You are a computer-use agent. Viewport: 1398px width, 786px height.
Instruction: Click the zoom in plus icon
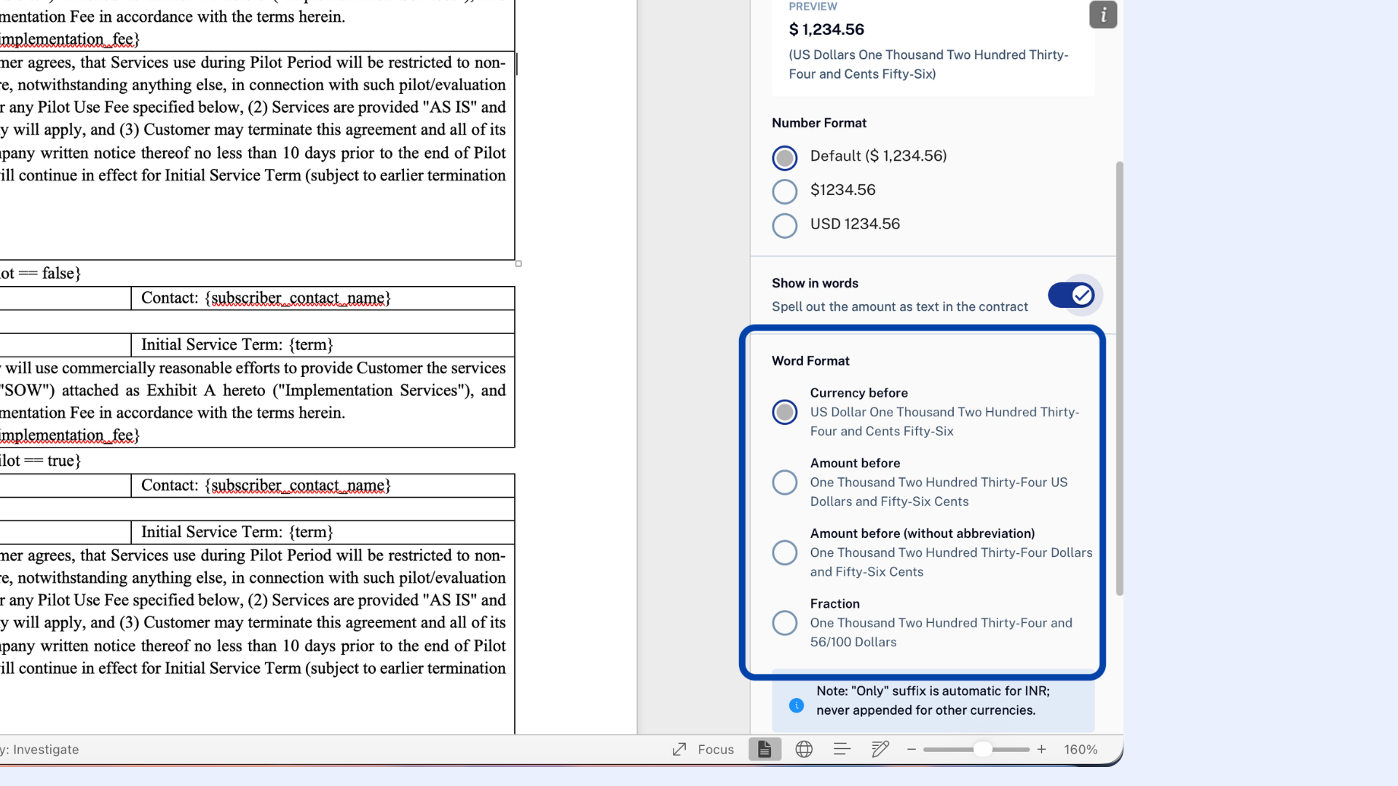pyautogui.click(x=1042, y=749)
